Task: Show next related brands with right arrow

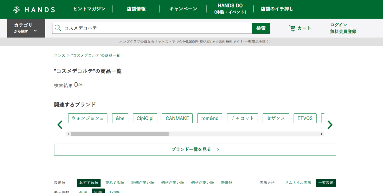Action: [x=330, y=125]
